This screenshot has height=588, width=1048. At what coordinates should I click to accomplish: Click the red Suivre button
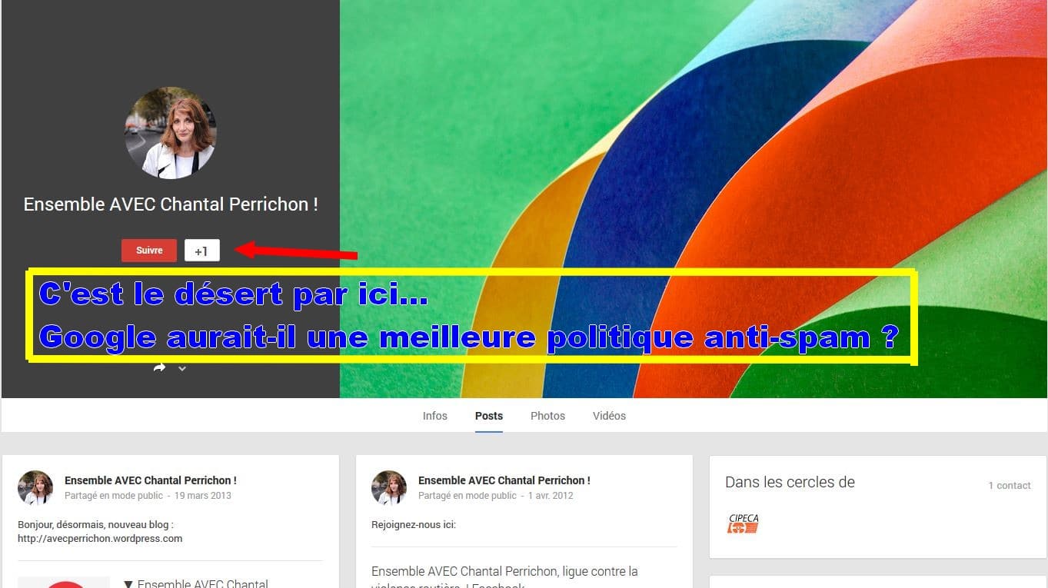click(x=149, y=251)
